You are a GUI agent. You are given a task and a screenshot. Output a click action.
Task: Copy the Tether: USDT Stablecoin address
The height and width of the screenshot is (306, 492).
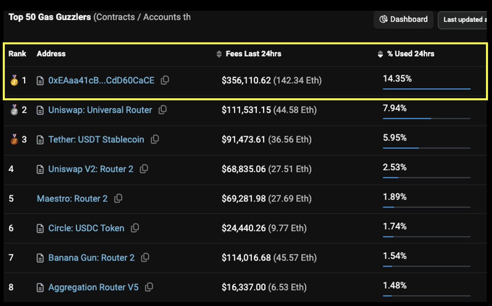155,139
